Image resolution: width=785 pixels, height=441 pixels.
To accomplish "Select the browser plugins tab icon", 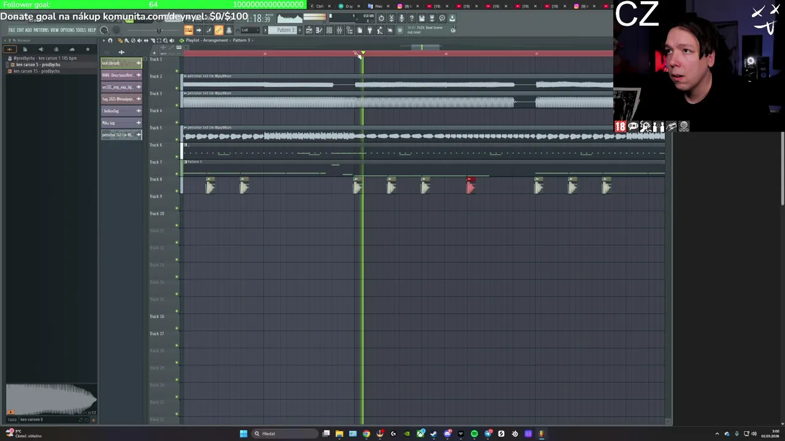I will (41, 49).
